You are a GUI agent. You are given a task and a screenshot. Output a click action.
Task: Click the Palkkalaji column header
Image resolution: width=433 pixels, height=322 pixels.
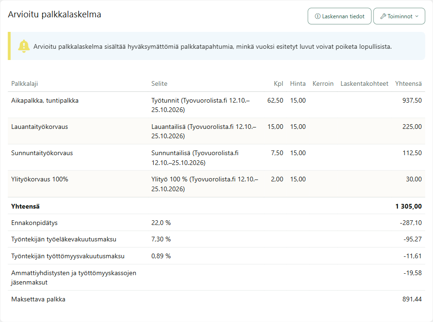24,84
